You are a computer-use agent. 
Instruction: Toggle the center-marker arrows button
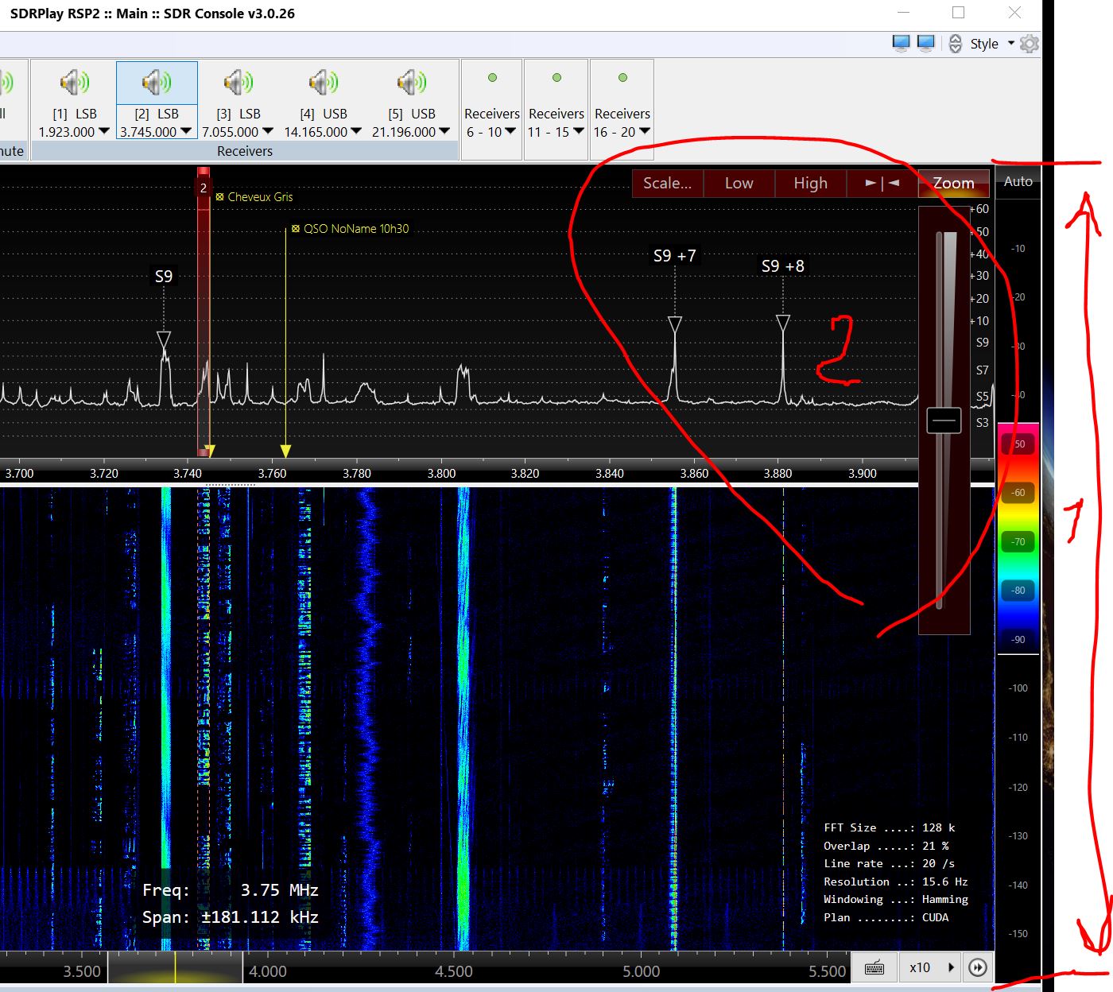point(882,184)
